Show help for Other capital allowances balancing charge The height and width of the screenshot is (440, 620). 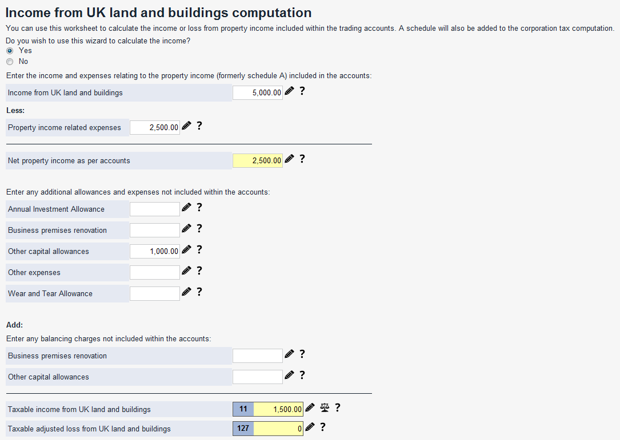[x=302, y=376]
